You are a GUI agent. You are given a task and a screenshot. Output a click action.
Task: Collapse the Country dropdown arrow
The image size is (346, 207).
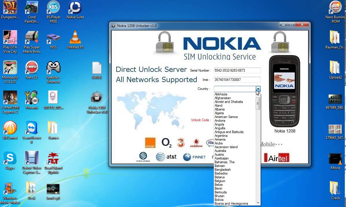click(258, 89)
